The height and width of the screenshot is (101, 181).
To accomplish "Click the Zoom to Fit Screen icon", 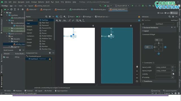I will coord(137,81).
